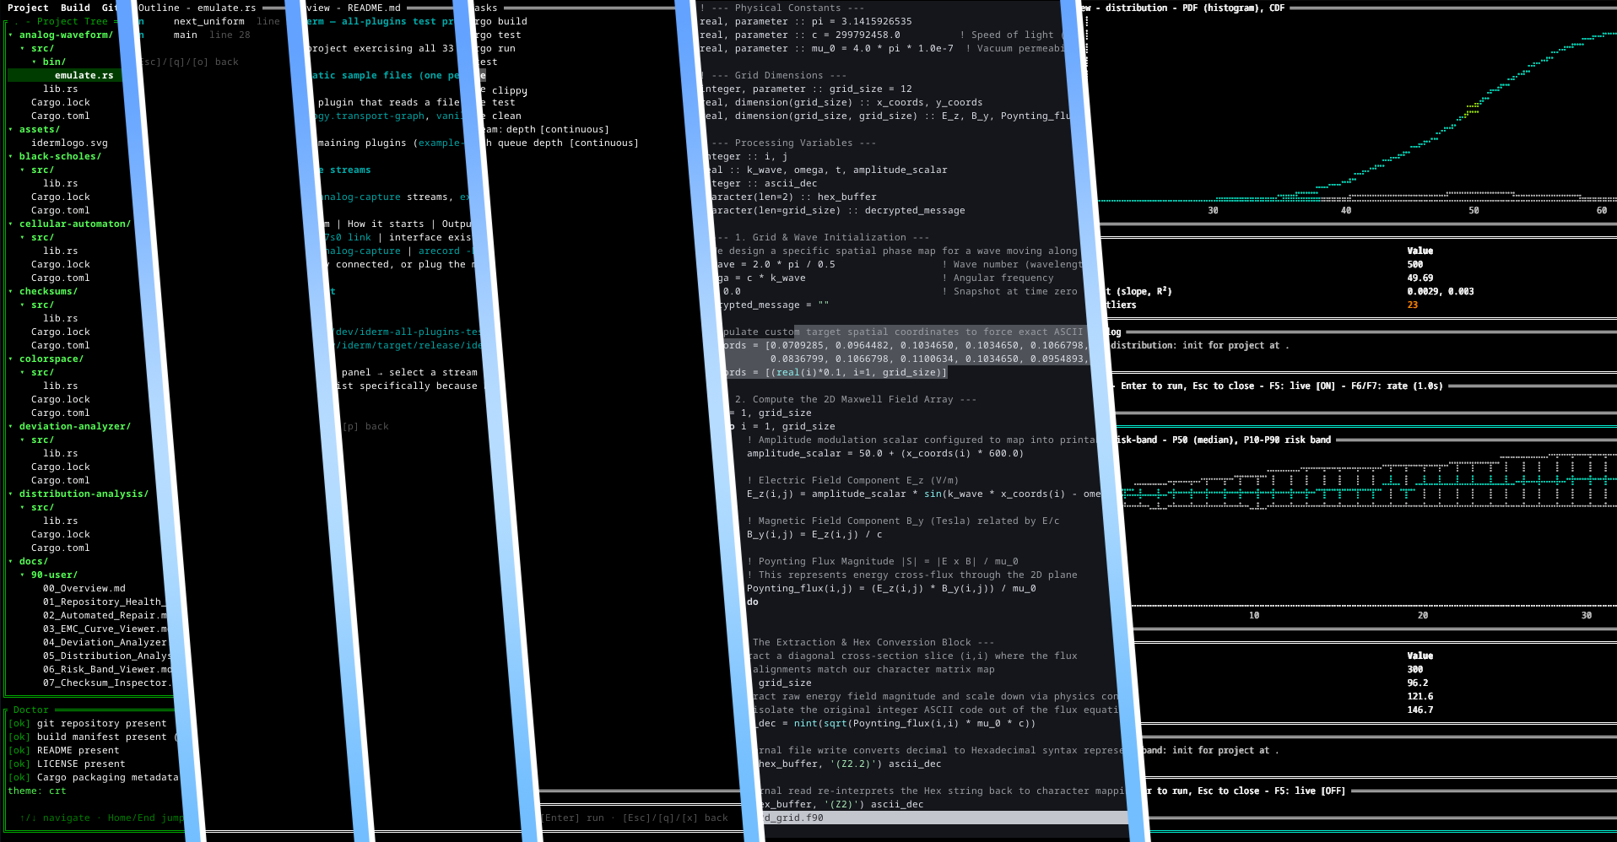Select 'README present' Doctor check

coord(63,750)
